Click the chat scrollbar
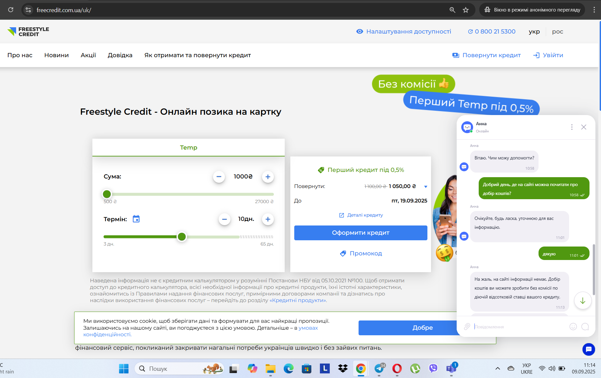Viewport: 601px width, 378px height. 593,270
